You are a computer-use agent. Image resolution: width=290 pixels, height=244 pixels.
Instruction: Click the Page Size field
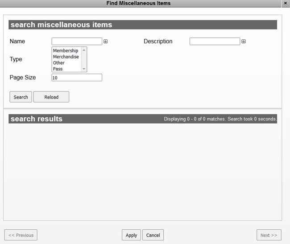77,78
